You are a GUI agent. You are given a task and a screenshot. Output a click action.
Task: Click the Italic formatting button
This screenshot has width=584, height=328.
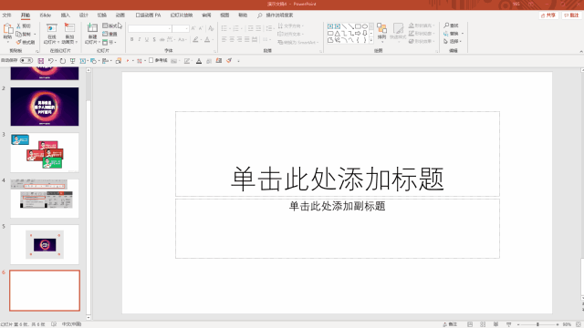[x=140, y=39]
